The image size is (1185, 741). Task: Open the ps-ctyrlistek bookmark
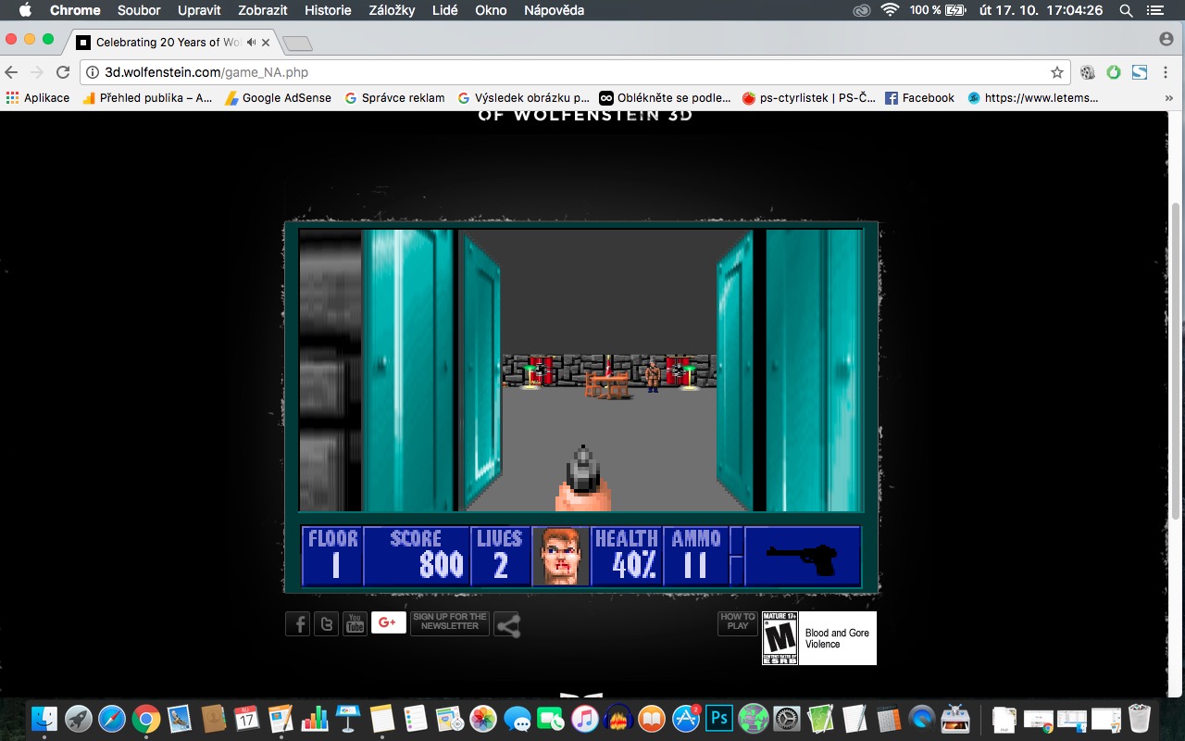pos(808,97)
